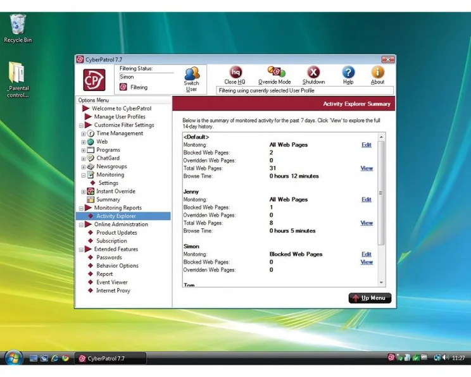The height and width of the screenshot is (377, 471).
Task: Activate Override Mode in the toolbar
Action: 275,73
